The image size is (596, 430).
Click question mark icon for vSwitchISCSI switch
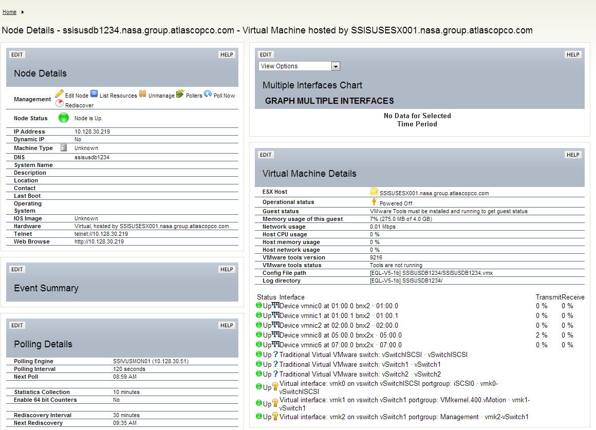tap(275, 354)
